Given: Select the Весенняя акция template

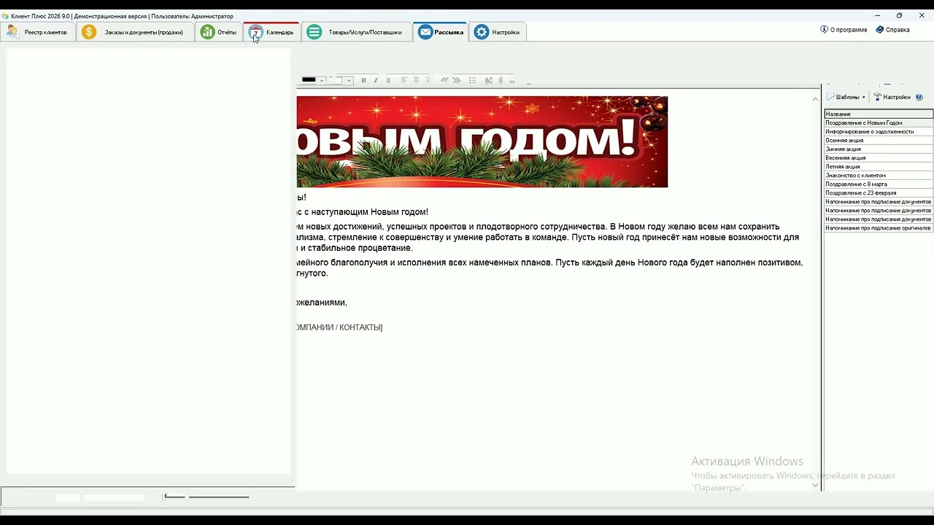Looking at the screenshot, I should pos(879,157).
